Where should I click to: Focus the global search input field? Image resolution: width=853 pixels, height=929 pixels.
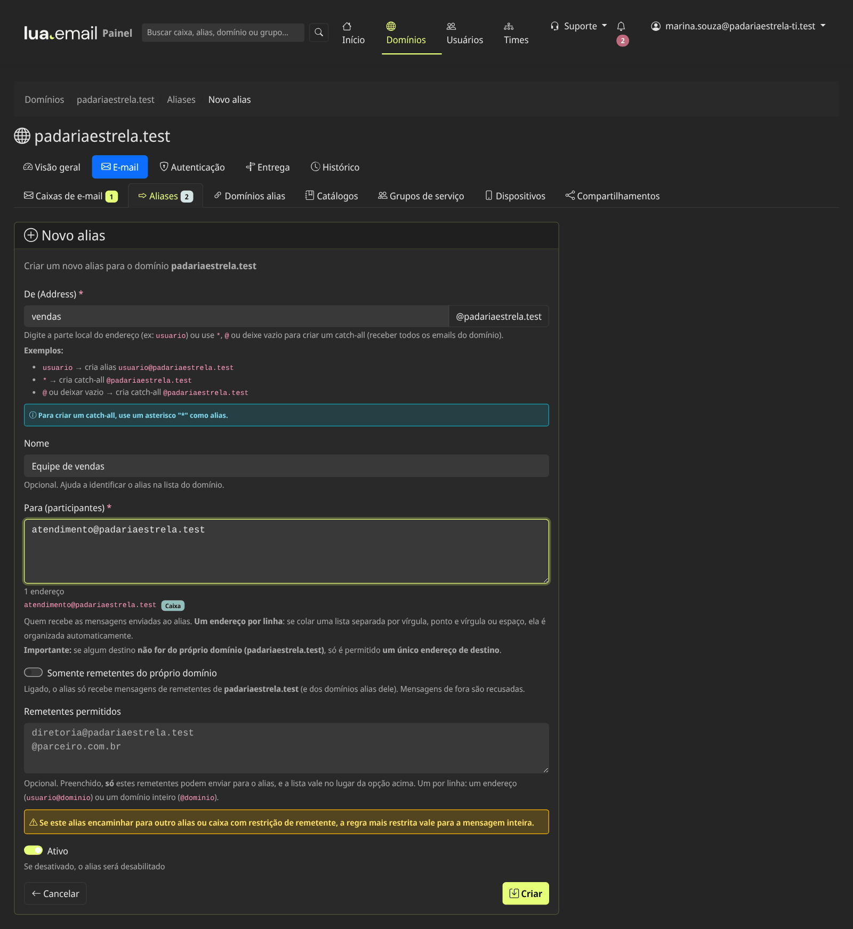(x=223, y=33)
